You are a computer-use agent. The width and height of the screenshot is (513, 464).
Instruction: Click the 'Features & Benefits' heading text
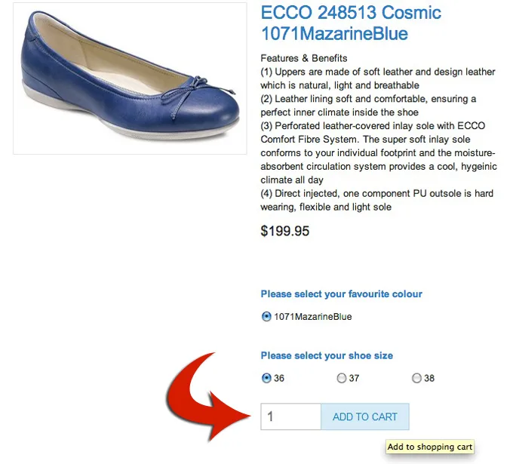(304, 58)
